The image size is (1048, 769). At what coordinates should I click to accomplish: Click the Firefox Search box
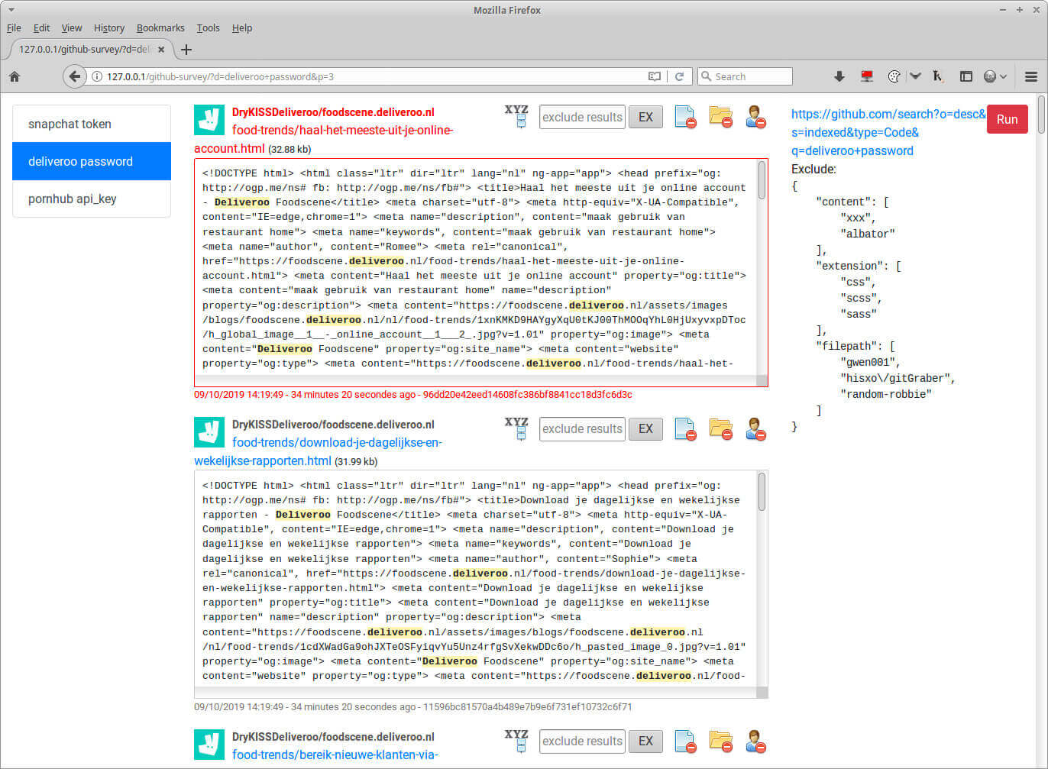click(745, 76)
